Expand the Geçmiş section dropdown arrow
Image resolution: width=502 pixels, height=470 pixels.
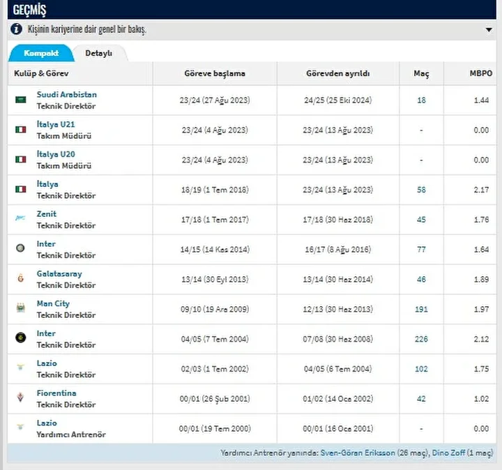click(489, 30)
